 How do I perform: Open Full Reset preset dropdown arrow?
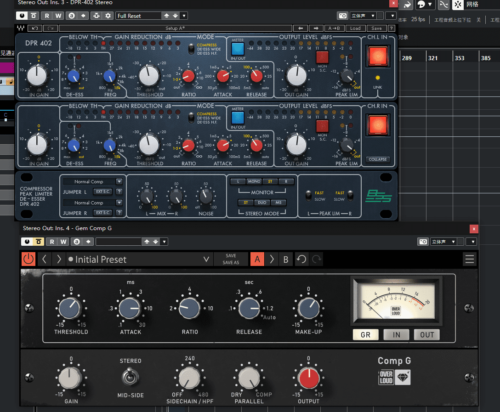(184, 16)
